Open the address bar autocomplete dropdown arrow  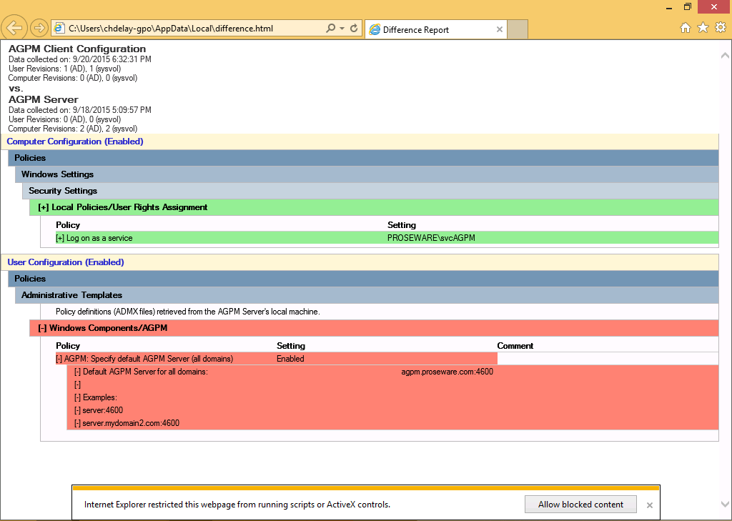tap(342, 29)
